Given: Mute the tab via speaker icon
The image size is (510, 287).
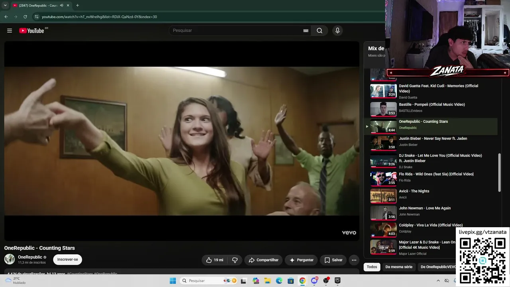Looking at the screenshot, I should point(61,6).
